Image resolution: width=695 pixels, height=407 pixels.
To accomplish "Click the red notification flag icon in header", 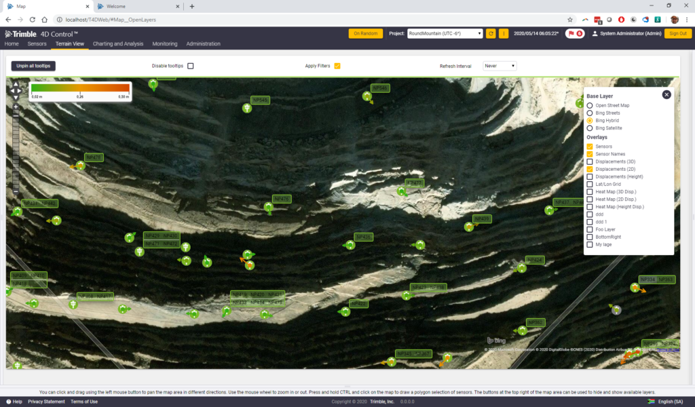I will pyautogui.click(x=571, y=32).
